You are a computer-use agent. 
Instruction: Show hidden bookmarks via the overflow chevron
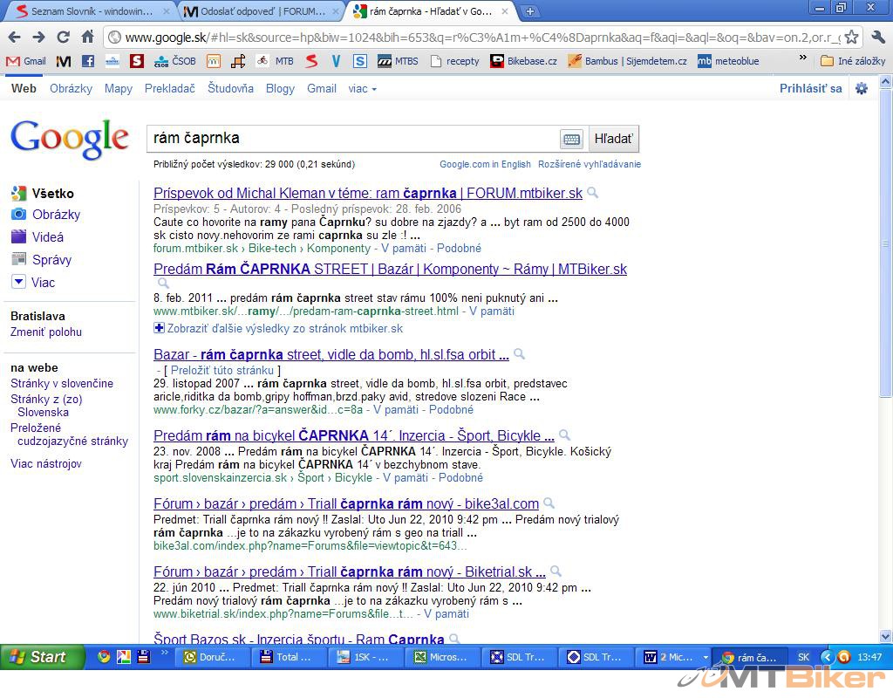point(803,58)
